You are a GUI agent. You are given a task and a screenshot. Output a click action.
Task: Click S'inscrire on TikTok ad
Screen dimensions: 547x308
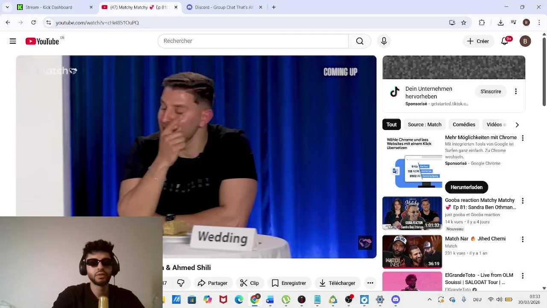point(491,92)
